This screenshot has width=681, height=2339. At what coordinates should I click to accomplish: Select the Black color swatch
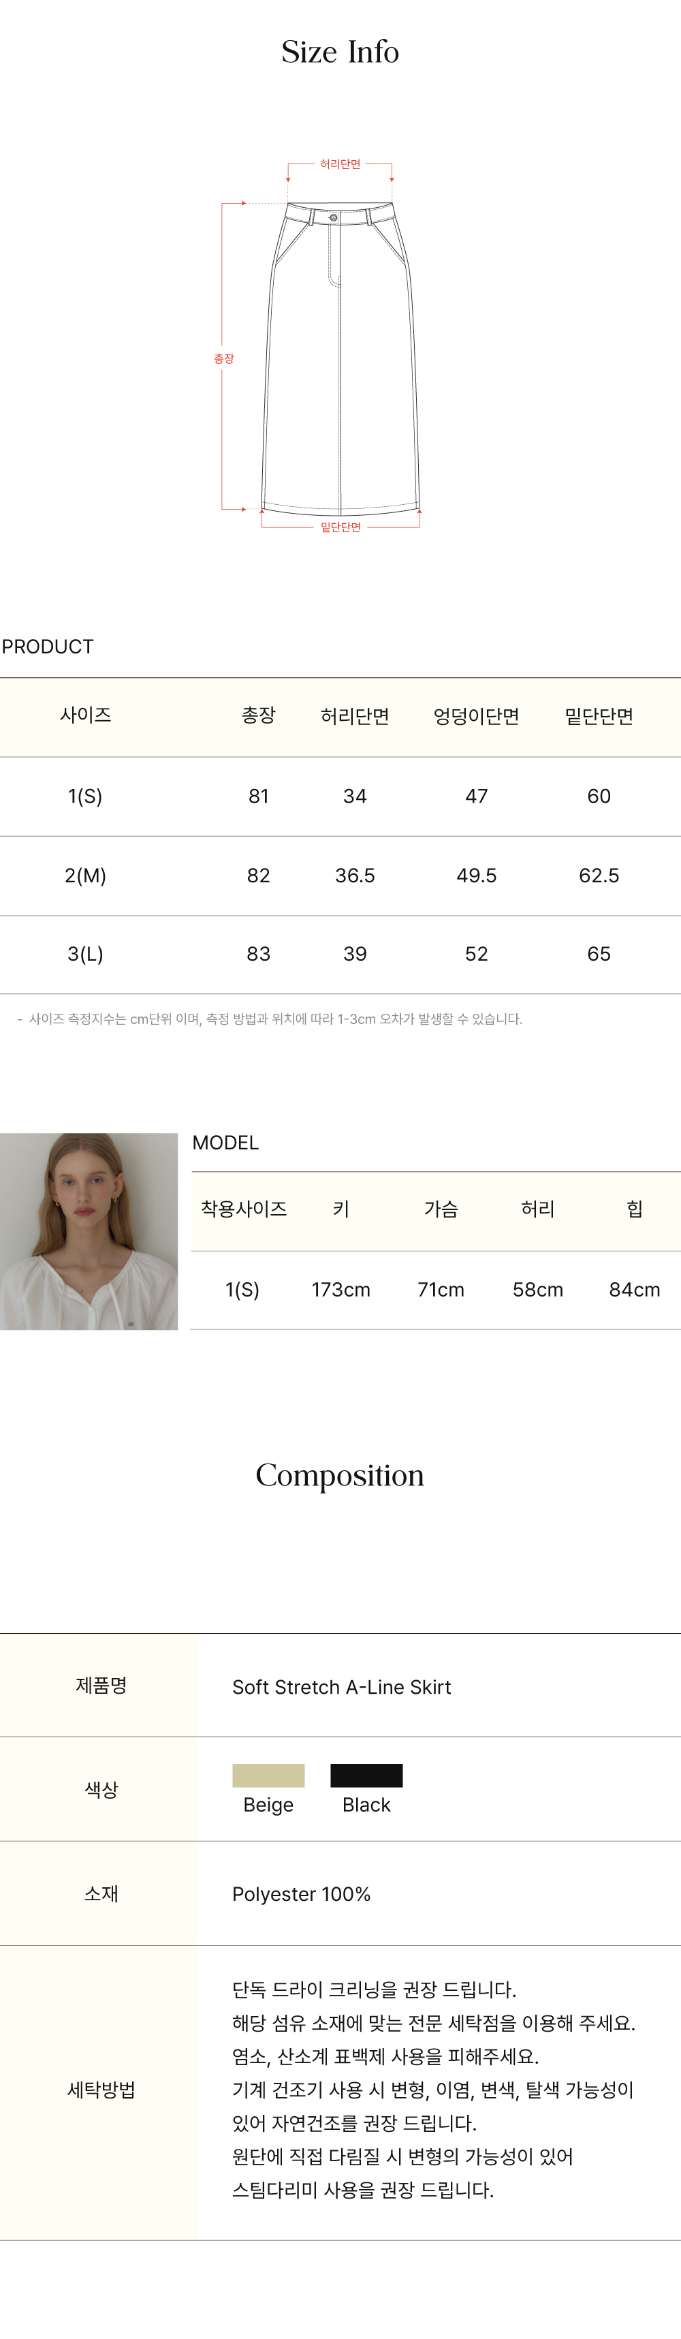click(366, 1775)
